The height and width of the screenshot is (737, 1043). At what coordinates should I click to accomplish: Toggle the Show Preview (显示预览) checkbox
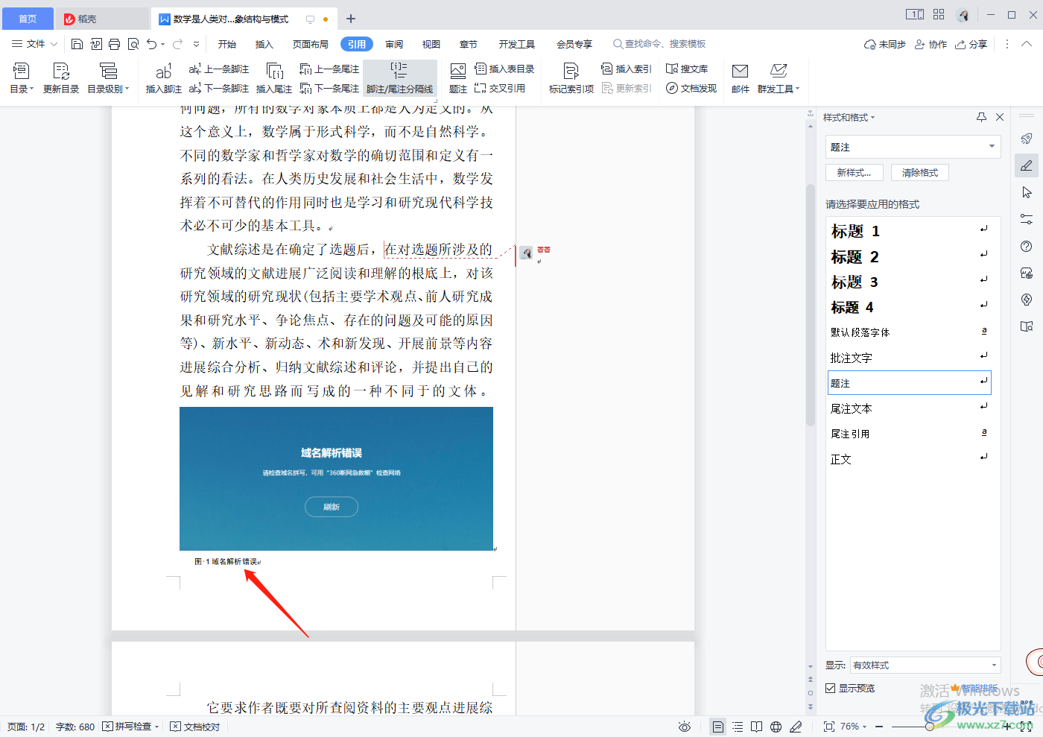[830, 688]
